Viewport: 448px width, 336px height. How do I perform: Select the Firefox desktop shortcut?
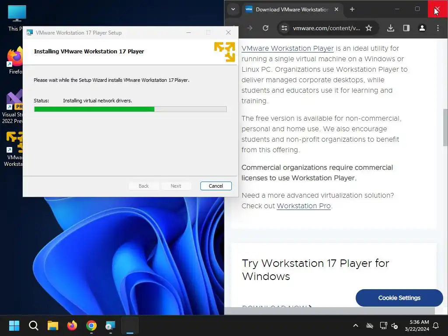pos(14,60)
